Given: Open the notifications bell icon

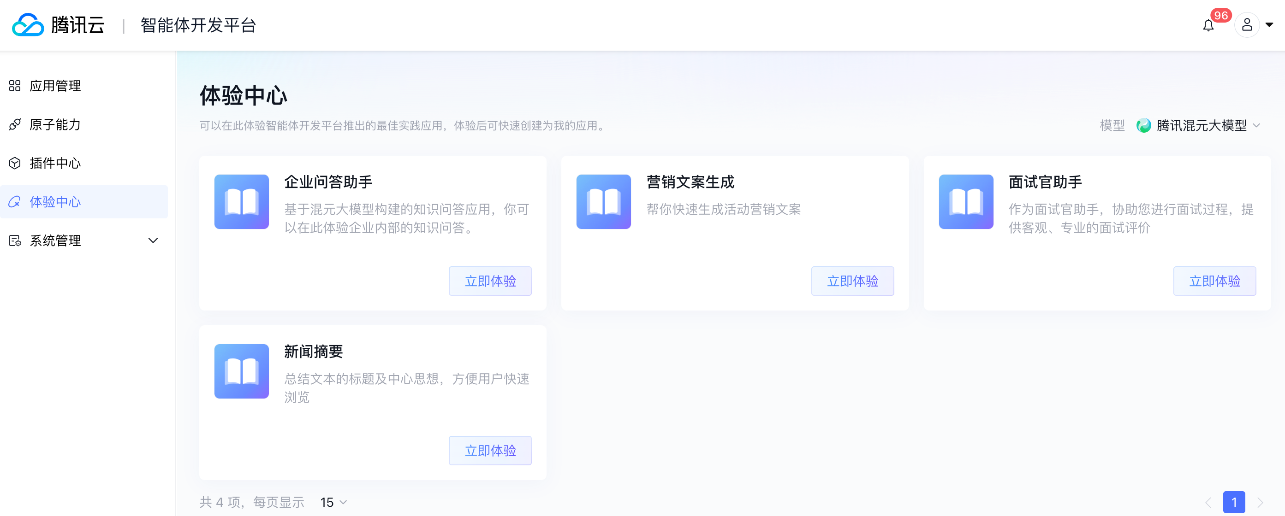Looking at the screenshot, I should coord(1208,25).
